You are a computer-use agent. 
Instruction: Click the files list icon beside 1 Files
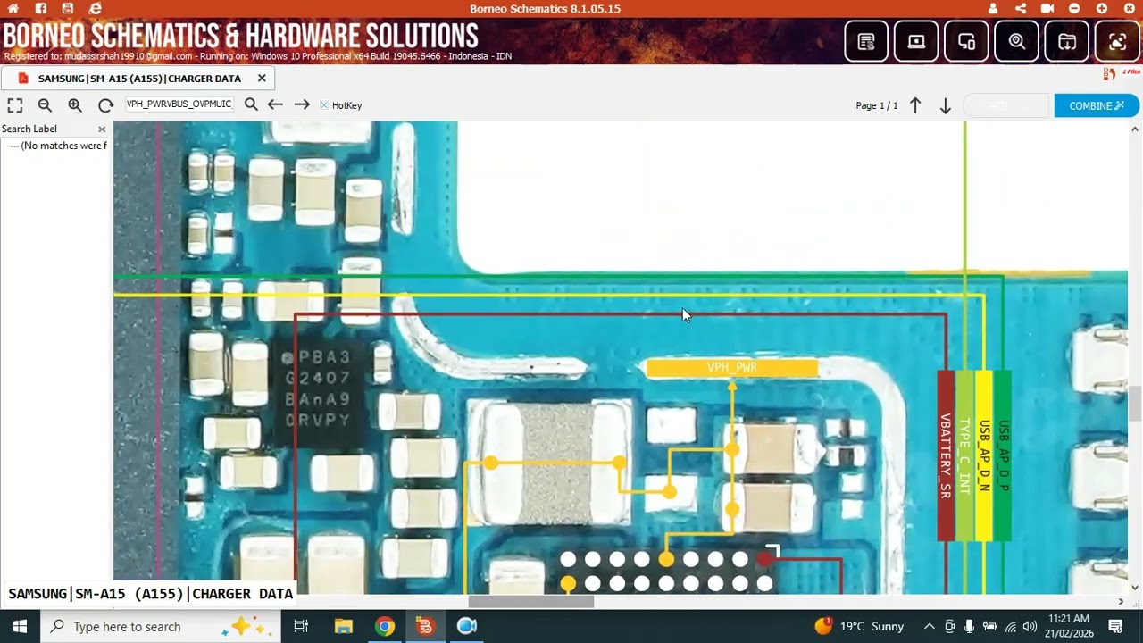click(1109, 73)
